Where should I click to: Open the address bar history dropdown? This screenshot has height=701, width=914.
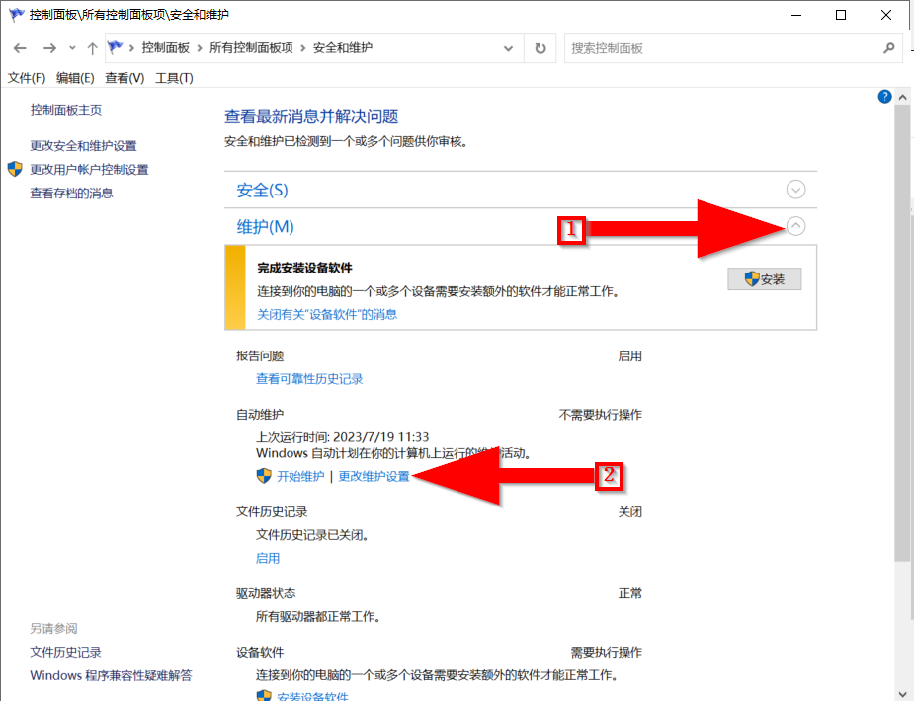(508, 48)
